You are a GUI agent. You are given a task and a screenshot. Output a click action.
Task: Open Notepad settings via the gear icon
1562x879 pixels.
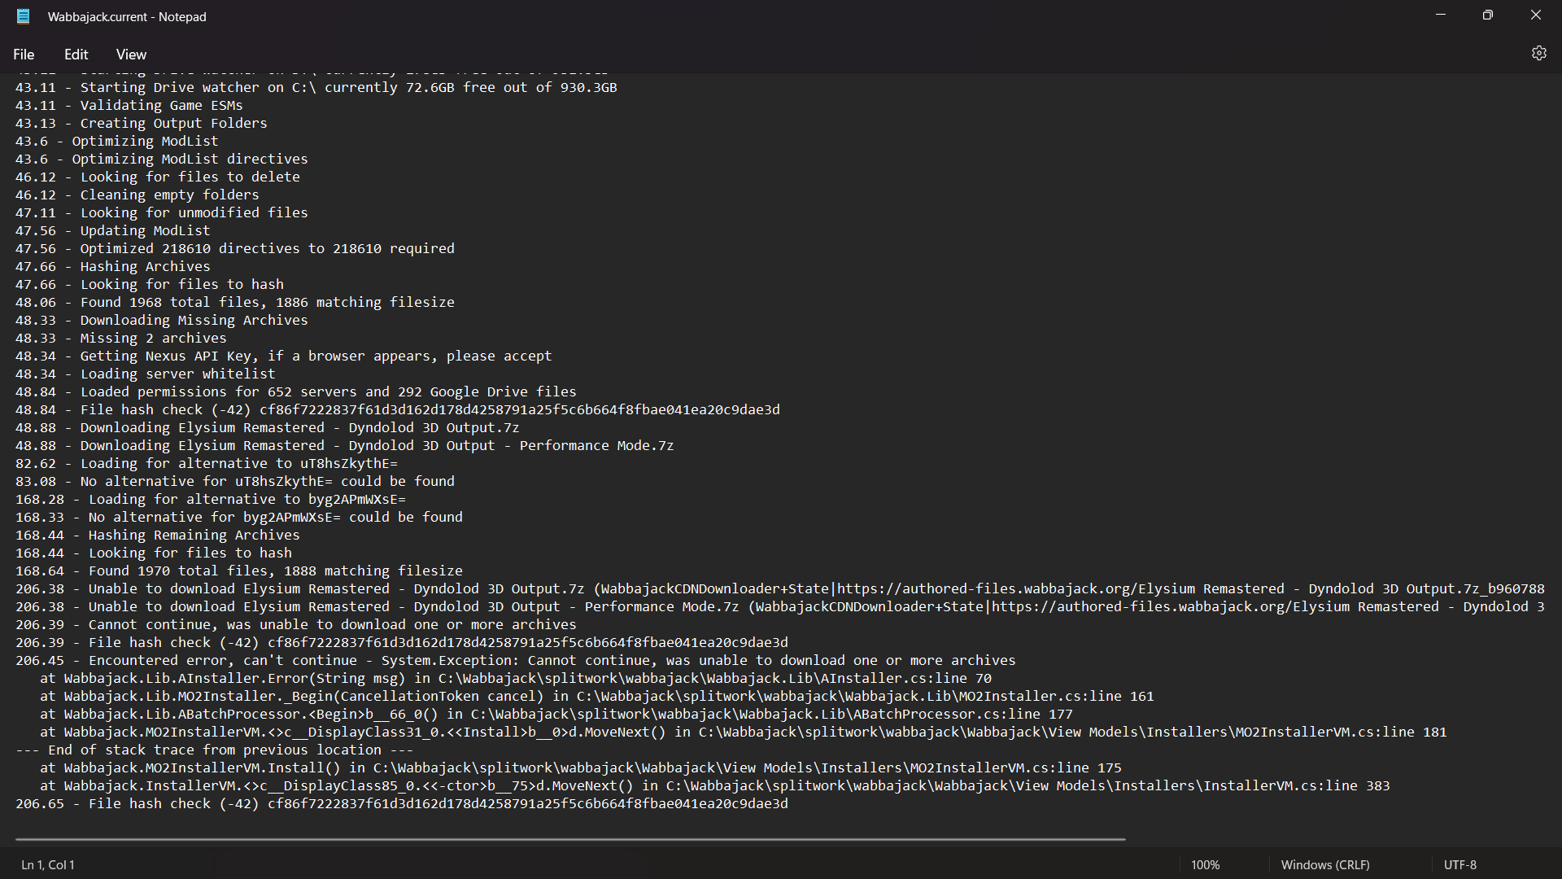click(x=1539, y=53)
